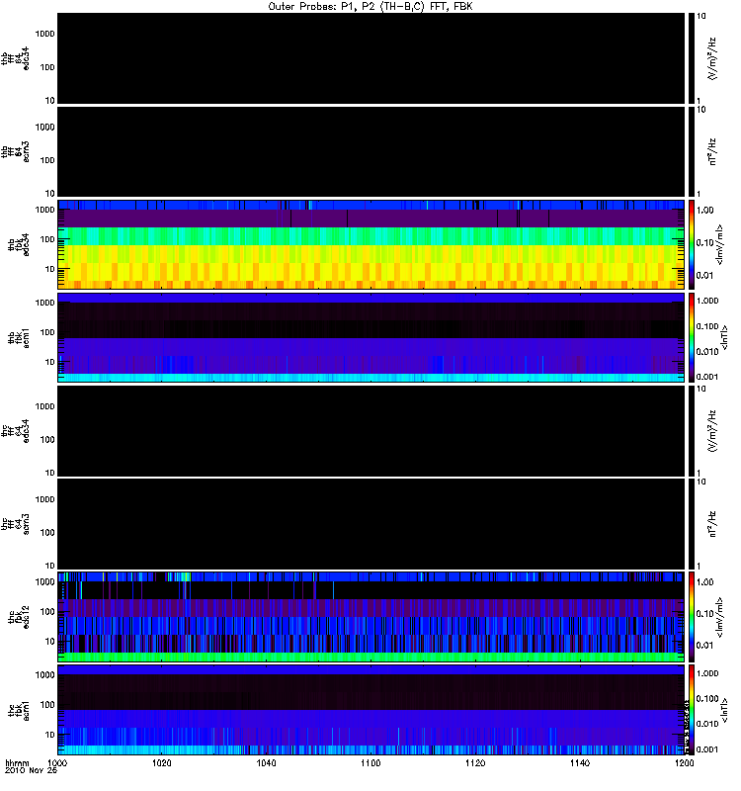
Task: Click the 'thc fbk scm1' y-axis label
Action: 19,710
